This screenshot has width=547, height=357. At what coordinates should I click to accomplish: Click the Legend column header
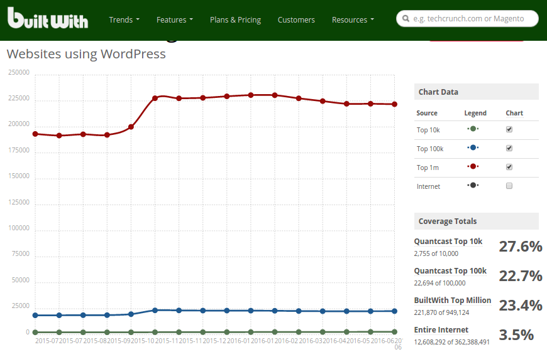(475, 113)
